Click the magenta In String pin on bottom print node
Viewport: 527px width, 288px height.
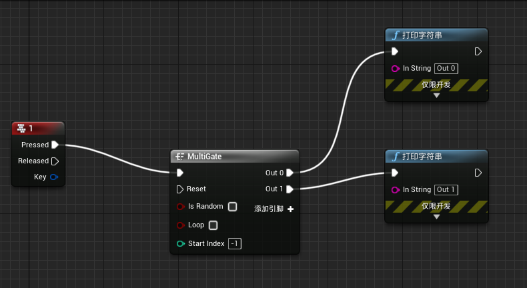click(x=396, y=189)
